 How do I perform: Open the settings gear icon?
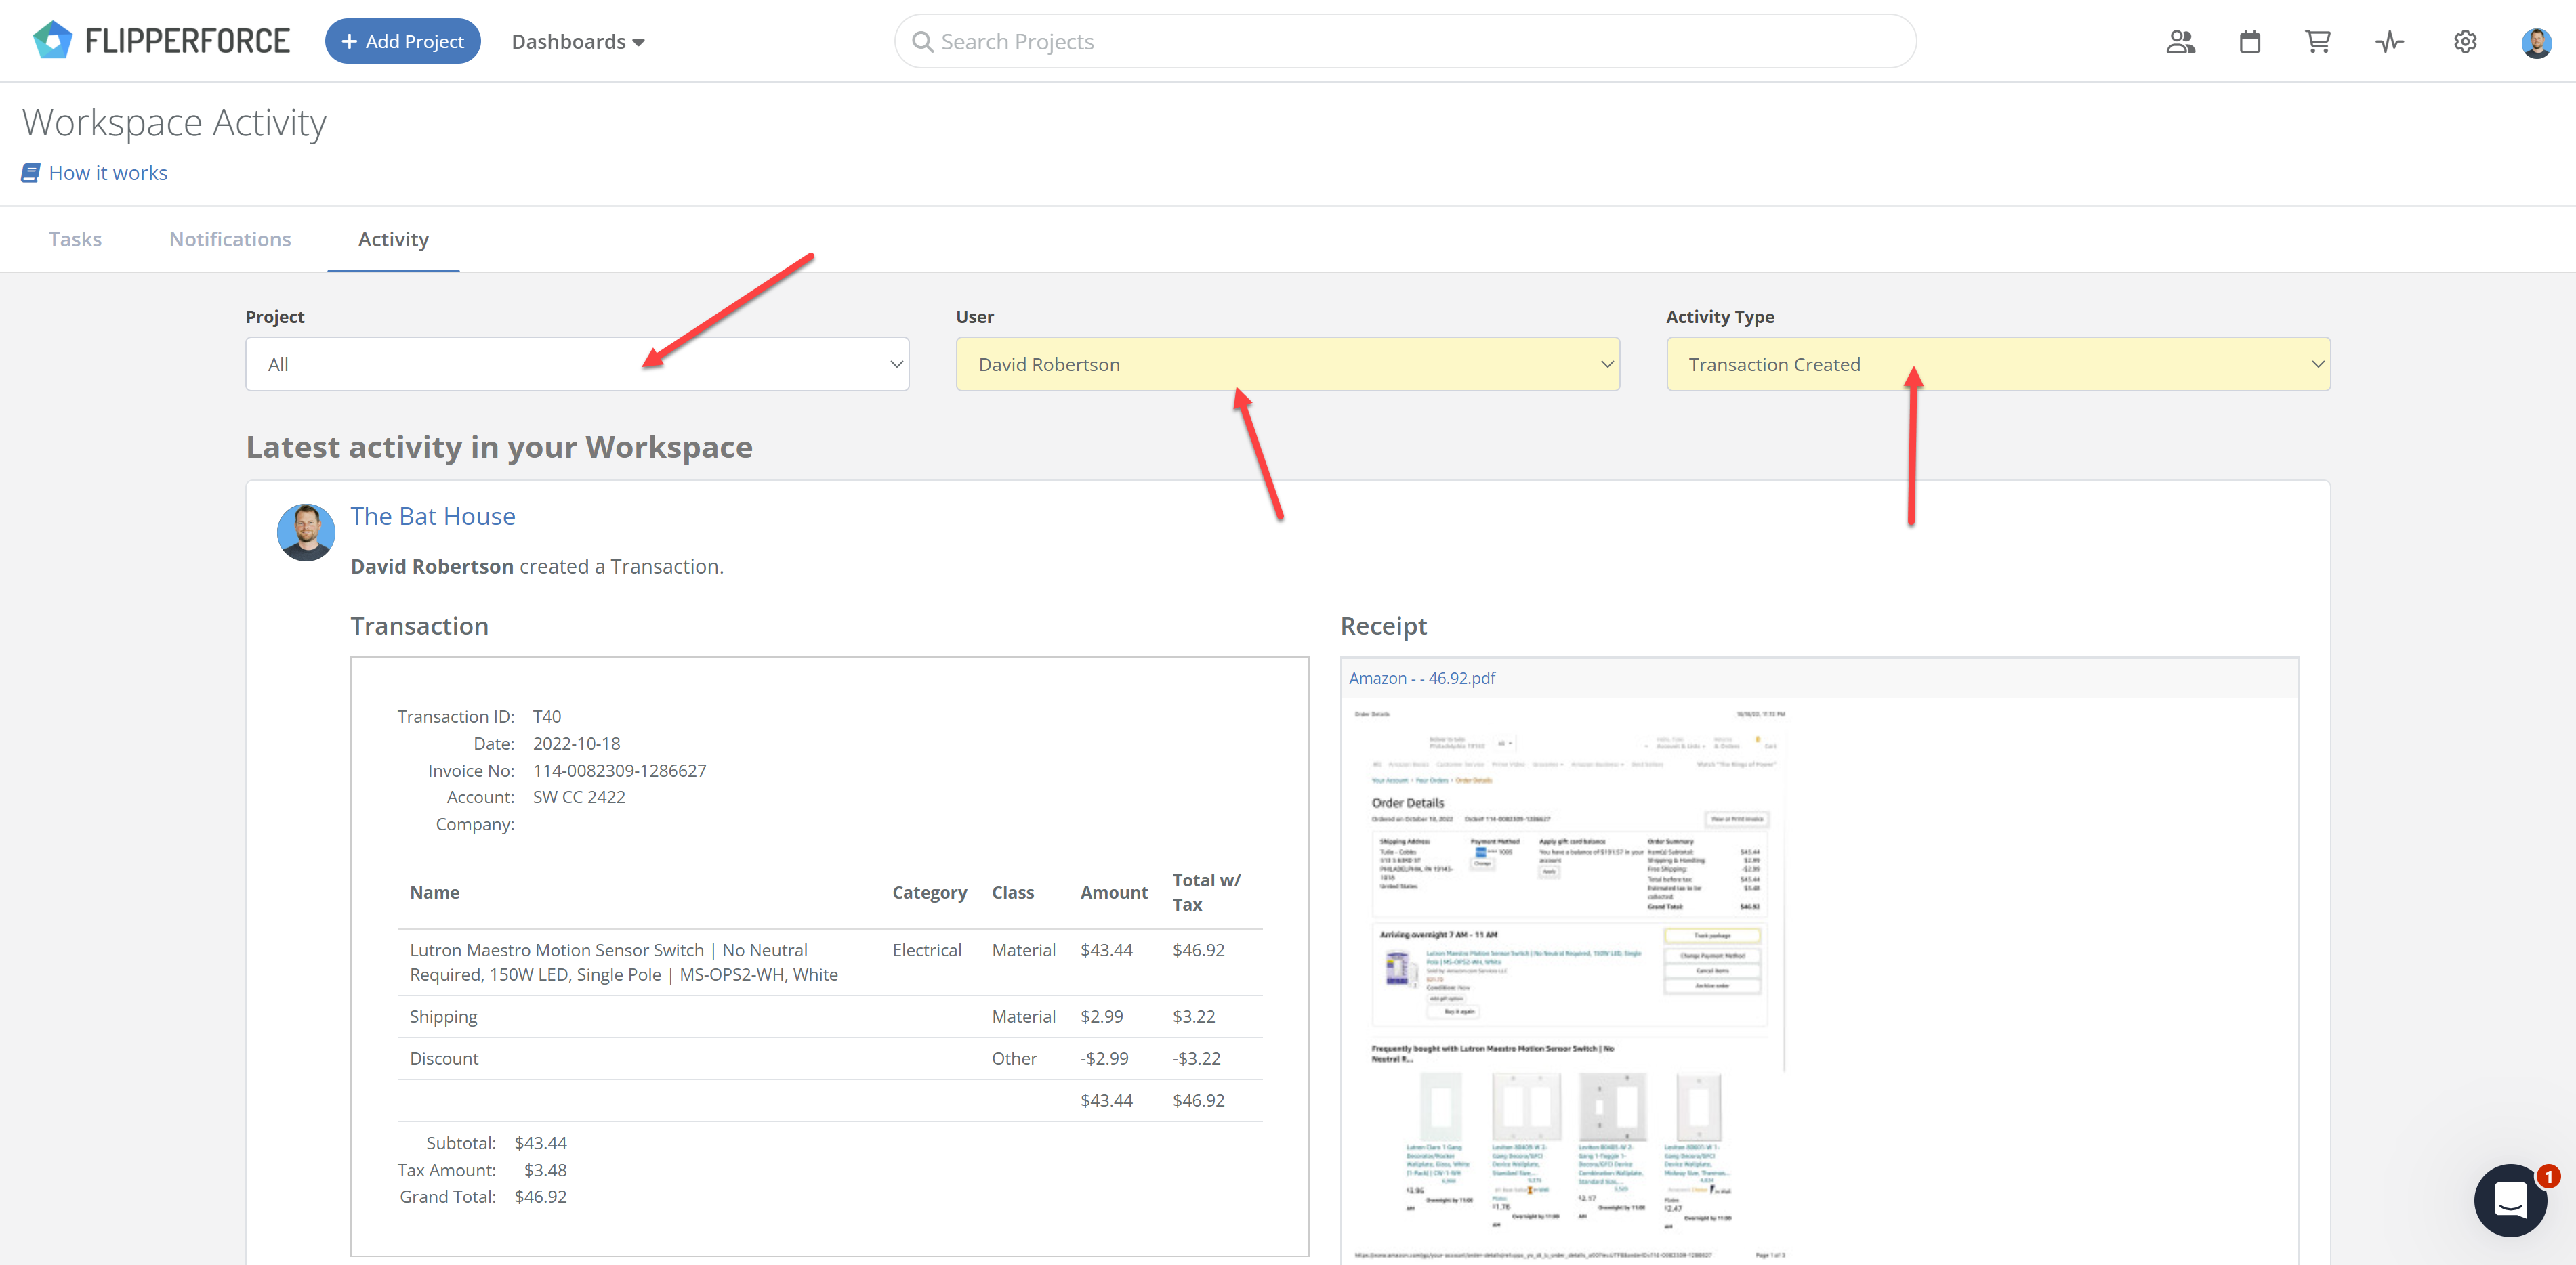coord(2465,42)
